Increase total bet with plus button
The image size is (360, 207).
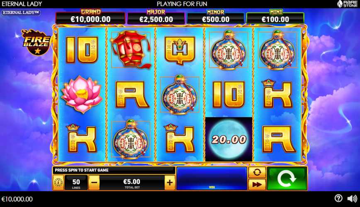click(x=170, y=183)
